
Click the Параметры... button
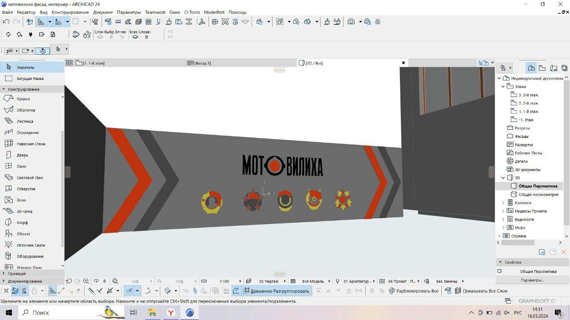pos(532,280)
